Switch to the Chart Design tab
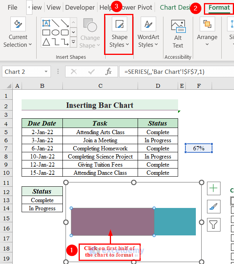Screen dimensions: 234x264 (175, 7)
